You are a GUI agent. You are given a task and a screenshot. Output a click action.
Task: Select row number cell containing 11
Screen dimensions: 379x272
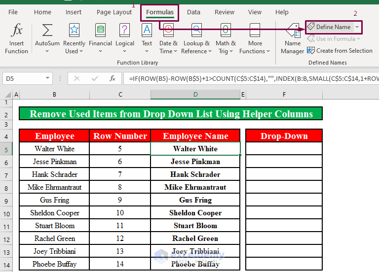[x=120, y=225]
